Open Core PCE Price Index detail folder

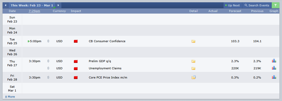(x=193, y=77)
